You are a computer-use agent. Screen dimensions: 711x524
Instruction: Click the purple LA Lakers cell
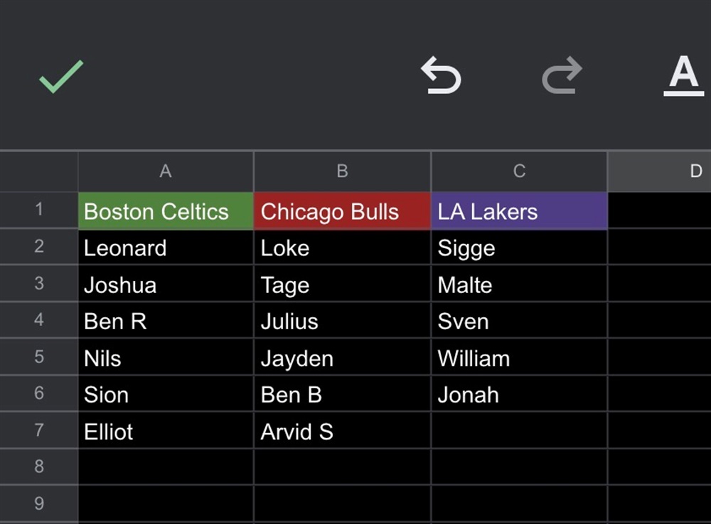pos(519,211)
